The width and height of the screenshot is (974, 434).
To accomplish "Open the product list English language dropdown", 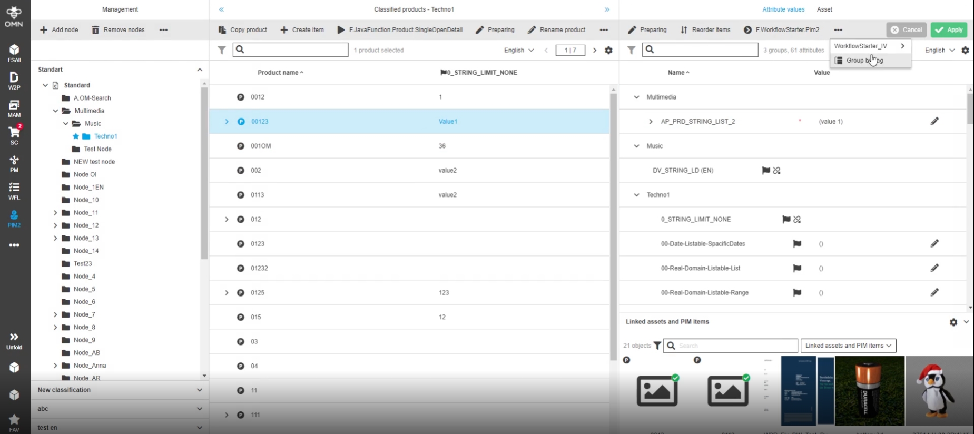I will [x=519, y=50].
